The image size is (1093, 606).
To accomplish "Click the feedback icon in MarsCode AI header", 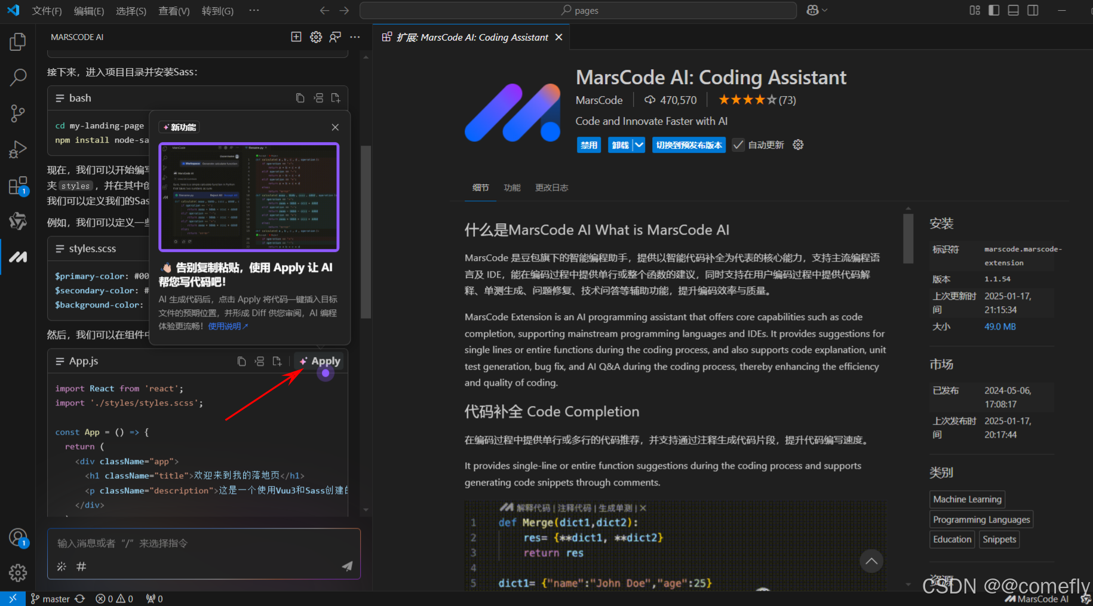I will tap(335, 37).
